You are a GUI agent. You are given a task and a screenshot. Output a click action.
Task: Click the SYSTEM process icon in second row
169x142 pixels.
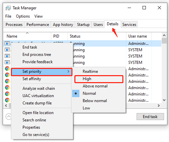coord(7,50)
